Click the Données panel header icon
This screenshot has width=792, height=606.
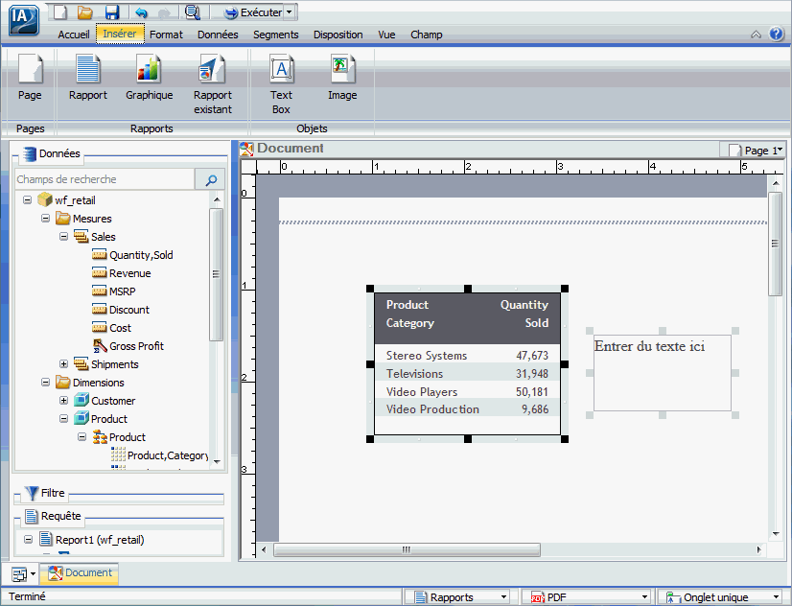[30, 153]
